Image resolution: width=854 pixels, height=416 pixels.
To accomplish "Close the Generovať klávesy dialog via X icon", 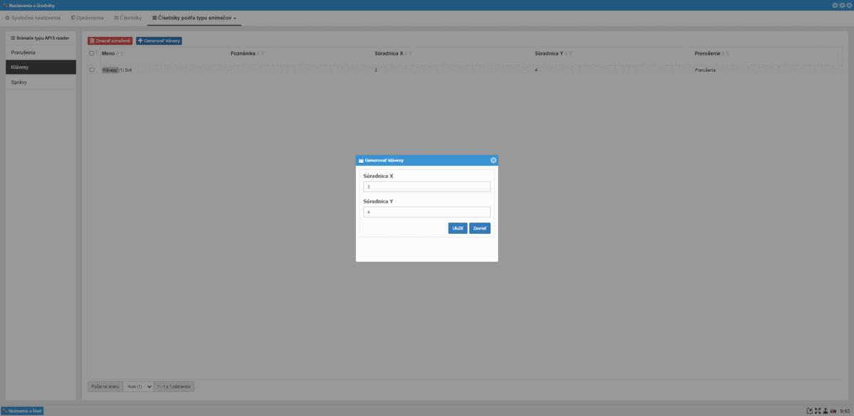I will click(493, 160).
